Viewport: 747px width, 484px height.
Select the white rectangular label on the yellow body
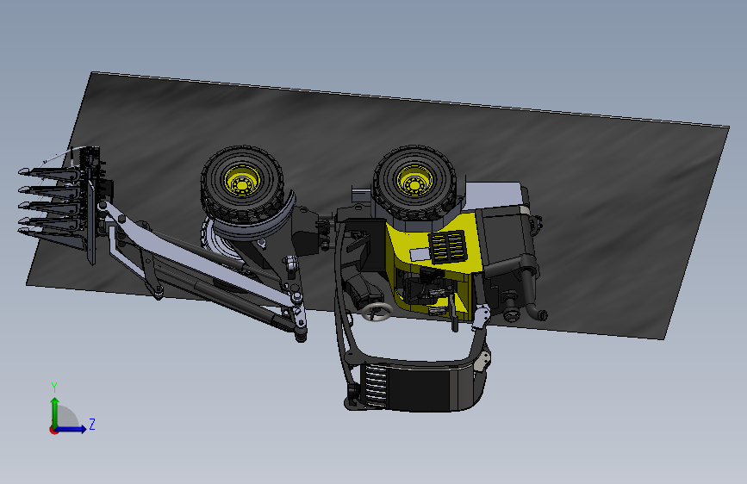point(420,254)
